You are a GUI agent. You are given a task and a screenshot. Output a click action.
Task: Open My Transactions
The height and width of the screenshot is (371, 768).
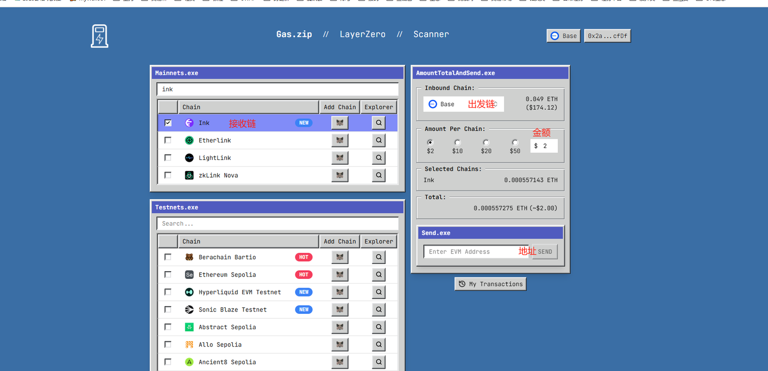(x=491, y=284)
